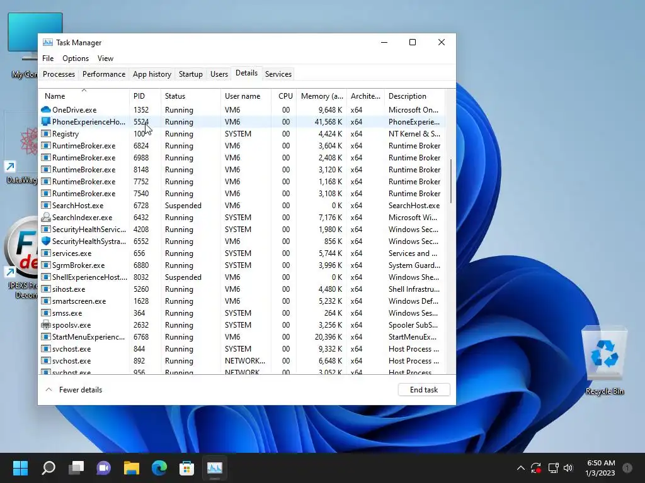Collapse Task Manager with Fewer details
Viewport: 645px width, 483px height.
pos(74,390)
